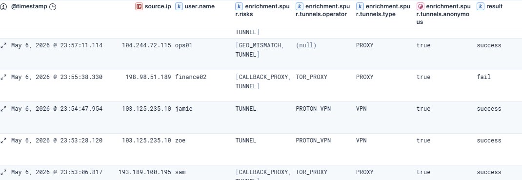Click GEO_MISMATCH risks cell for ops01
This screenshot has height=180, width=522.
tap(260, 50)
